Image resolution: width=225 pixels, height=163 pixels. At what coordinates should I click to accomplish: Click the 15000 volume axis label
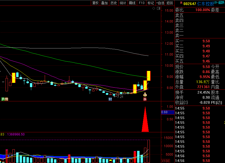click(168, 138)
